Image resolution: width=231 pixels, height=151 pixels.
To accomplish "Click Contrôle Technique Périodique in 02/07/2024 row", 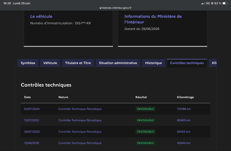I will click(80, 109).
